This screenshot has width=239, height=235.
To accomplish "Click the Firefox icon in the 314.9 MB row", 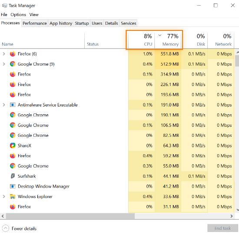I will (x=13, y=74).
